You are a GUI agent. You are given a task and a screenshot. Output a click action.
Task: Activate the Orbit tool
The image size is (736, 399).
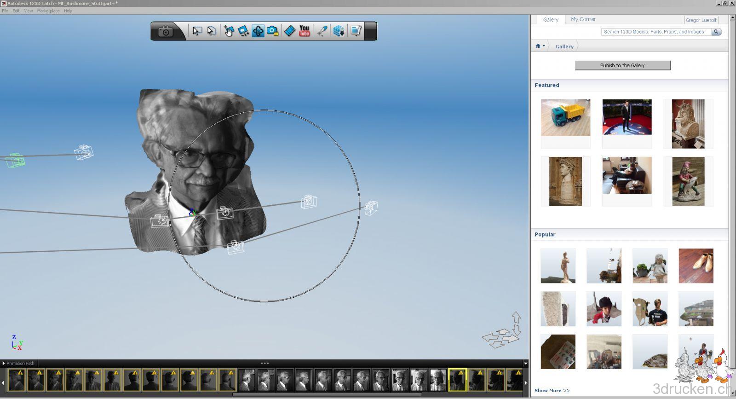pos(258,31)
